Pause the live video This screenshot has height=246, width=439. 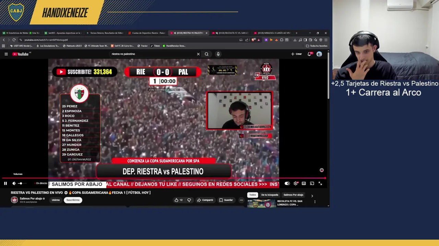pyautogui.click(x=5, y=183)
